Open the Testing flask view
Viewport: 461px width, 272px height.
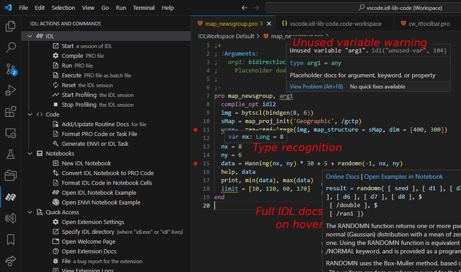pyautogui.click(x=11, y=154)
